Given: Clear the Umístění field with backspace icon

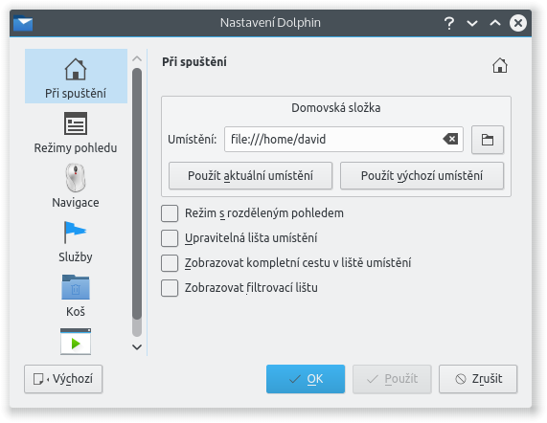Looking at the screenshot, I should pyautogui.click(x=450, y=140).
